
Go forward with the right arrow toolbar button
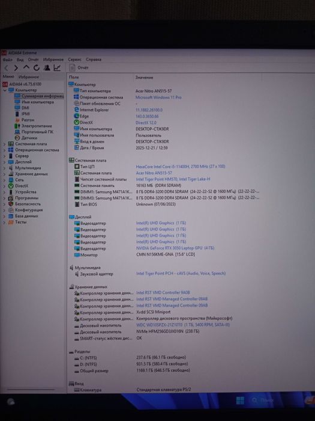(16, 68)
